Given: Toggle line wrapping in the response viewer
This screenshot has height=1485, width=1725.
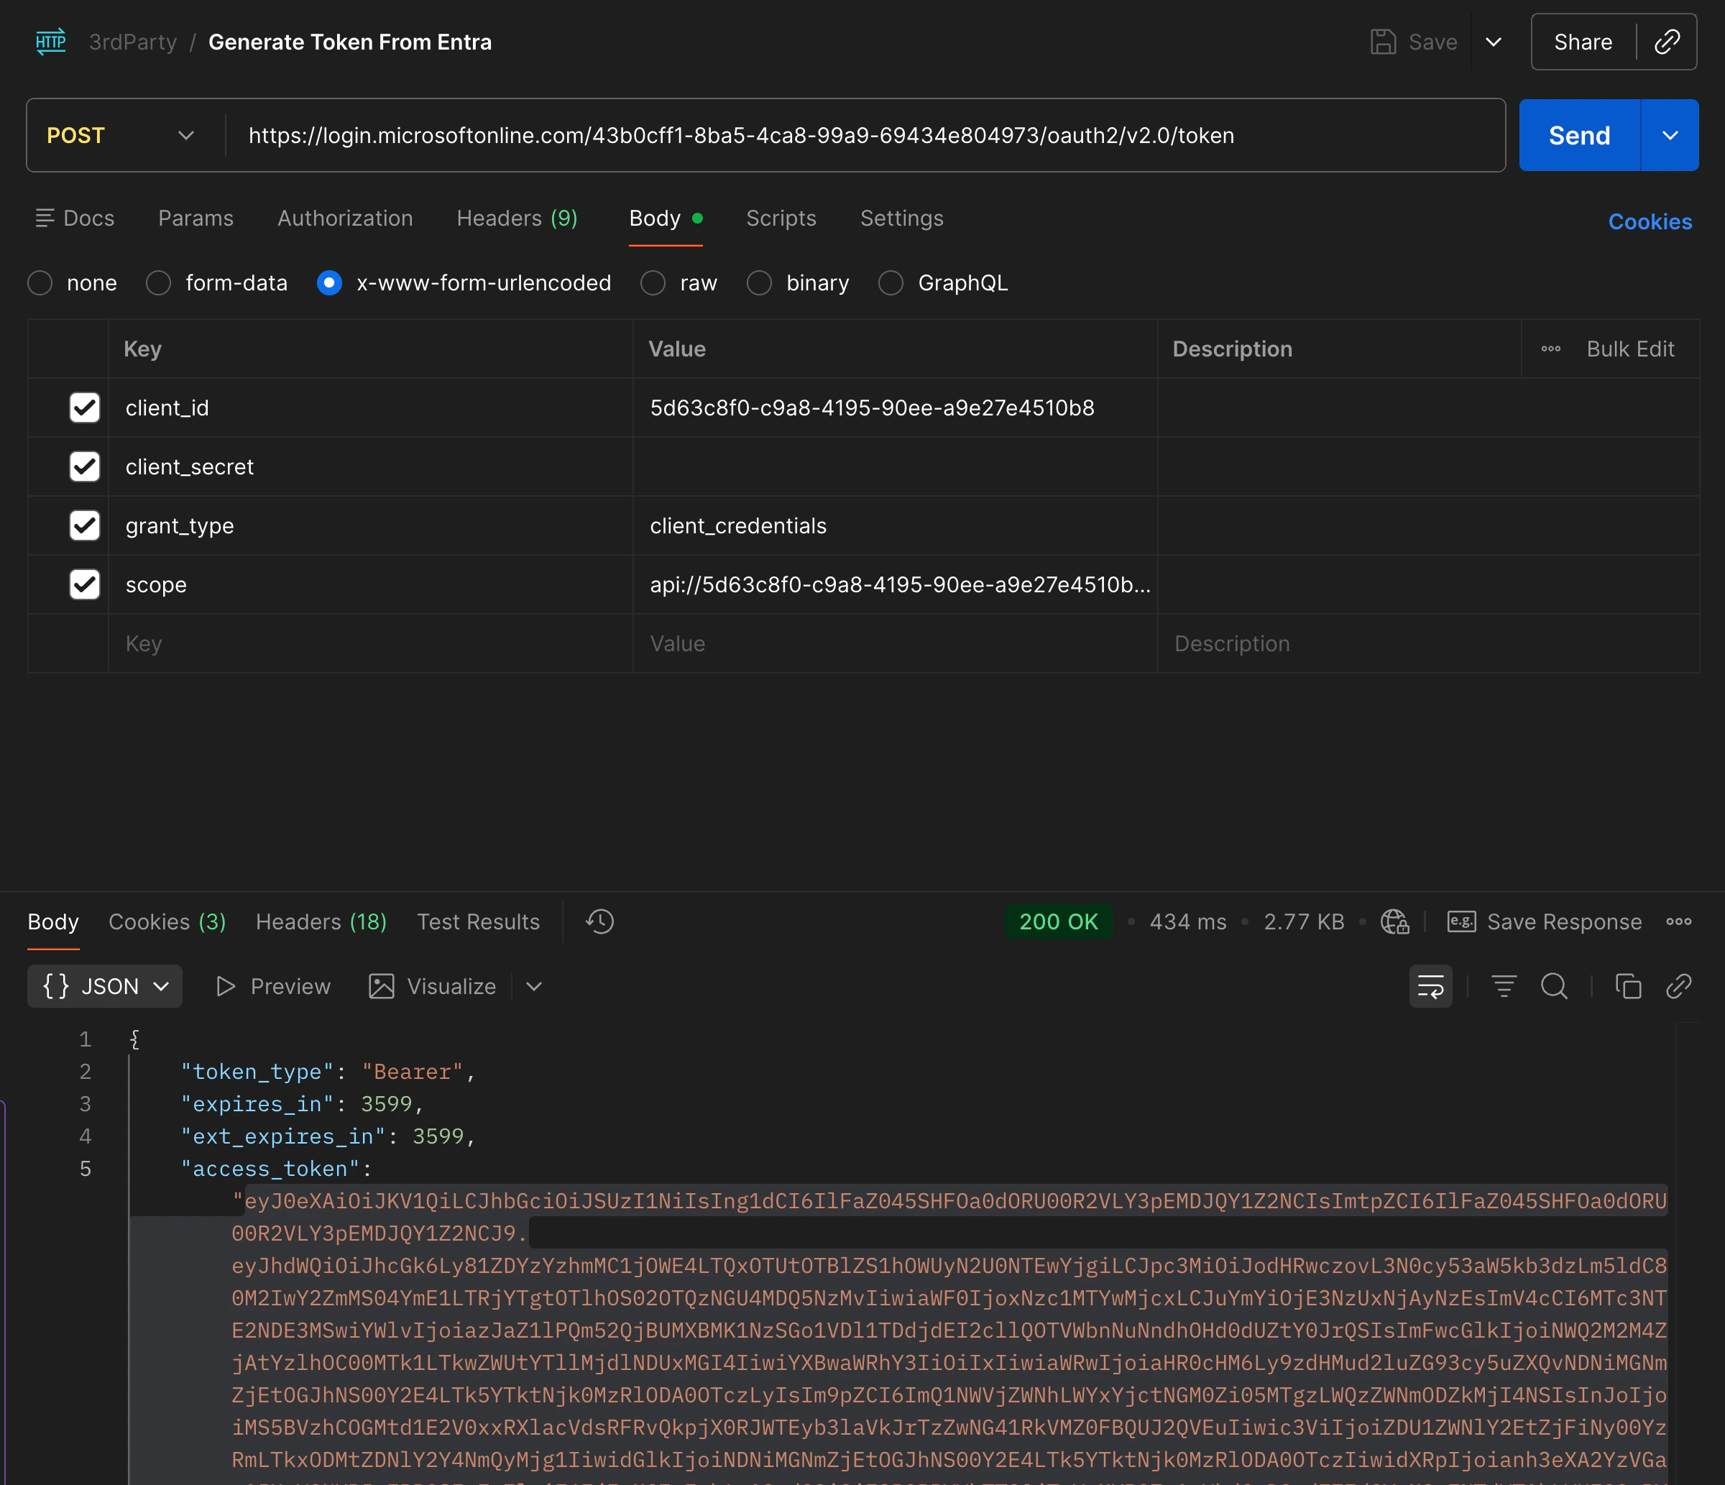Looking at the screenshot, I should point(1430,985).
